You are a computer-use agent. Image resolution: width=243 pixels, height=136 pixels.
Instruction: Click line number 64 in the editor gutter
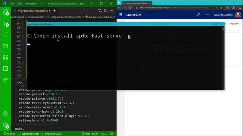[19, 23]
